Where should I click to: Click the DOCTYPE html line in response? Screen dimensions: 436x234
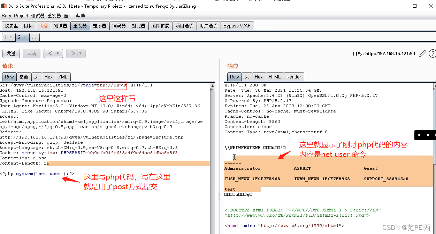click(303, 210)
